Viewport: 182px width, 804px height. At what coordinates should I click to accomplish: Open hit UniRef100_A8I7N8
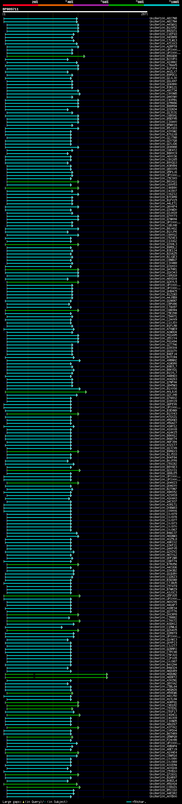coord(163,19)
